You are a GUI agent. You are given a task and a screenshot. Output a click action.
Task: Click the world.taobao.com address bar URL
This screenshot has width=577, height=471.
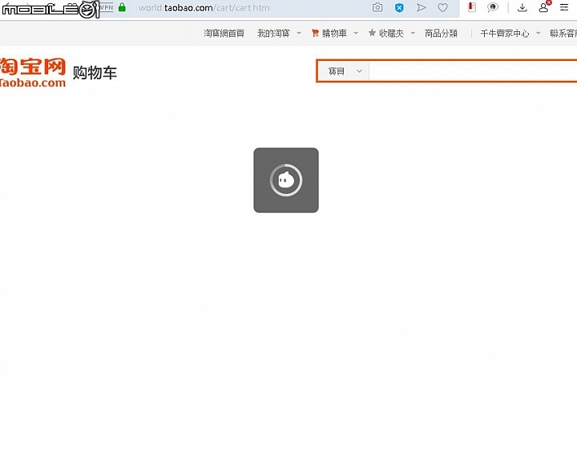[204, 8]
